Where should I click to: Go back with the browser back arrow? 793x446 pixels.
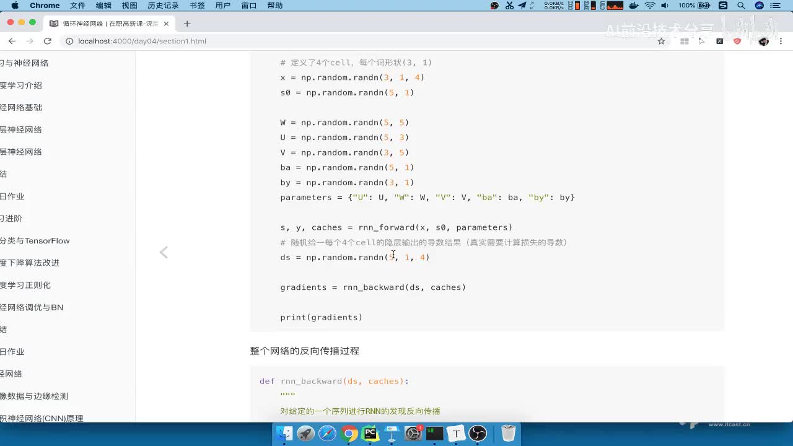(x=12, y=41)
